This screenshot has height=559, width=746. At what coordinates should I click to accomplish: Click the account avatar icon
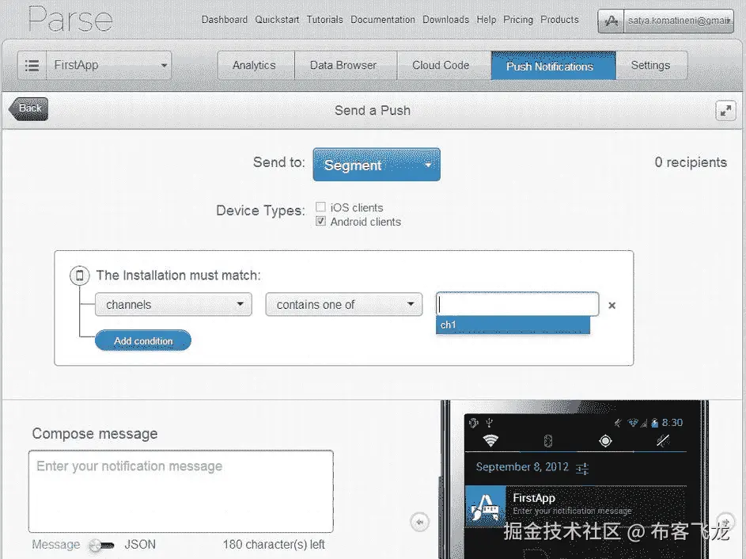coord(612,21)
